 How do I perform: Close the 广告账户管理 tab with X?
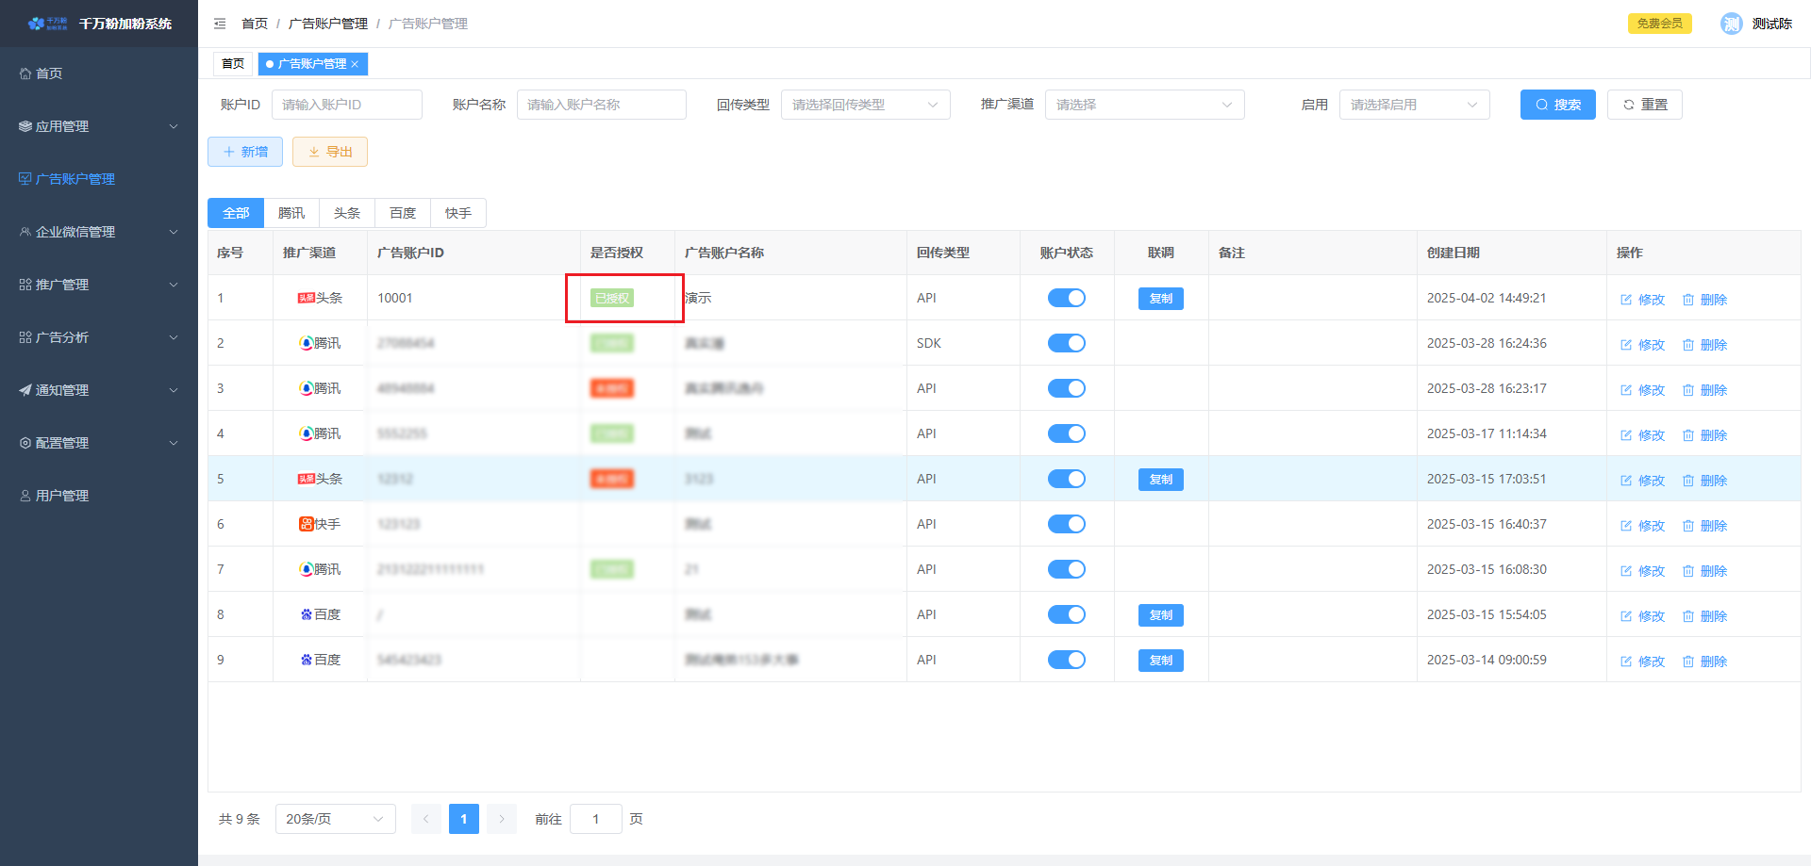point(355,64)
